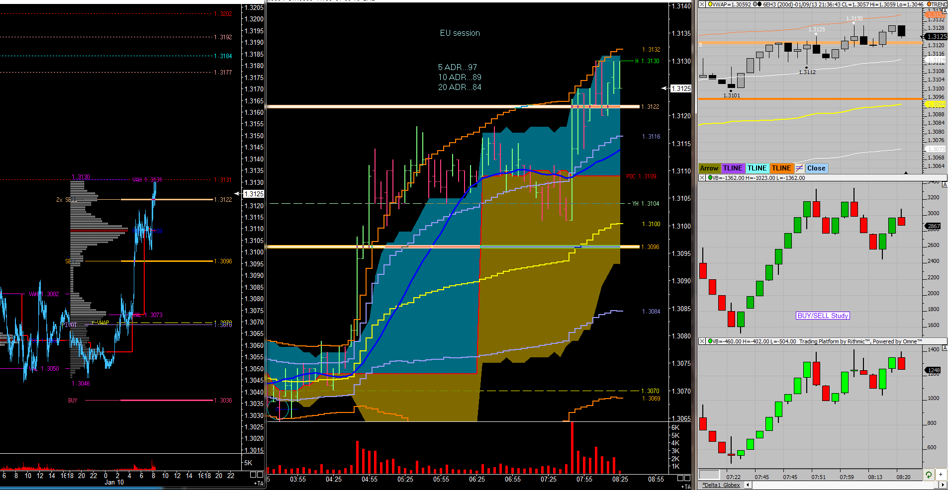
Task: Click the black dot before 6EH3 symbol
Action: click(759, 4)
